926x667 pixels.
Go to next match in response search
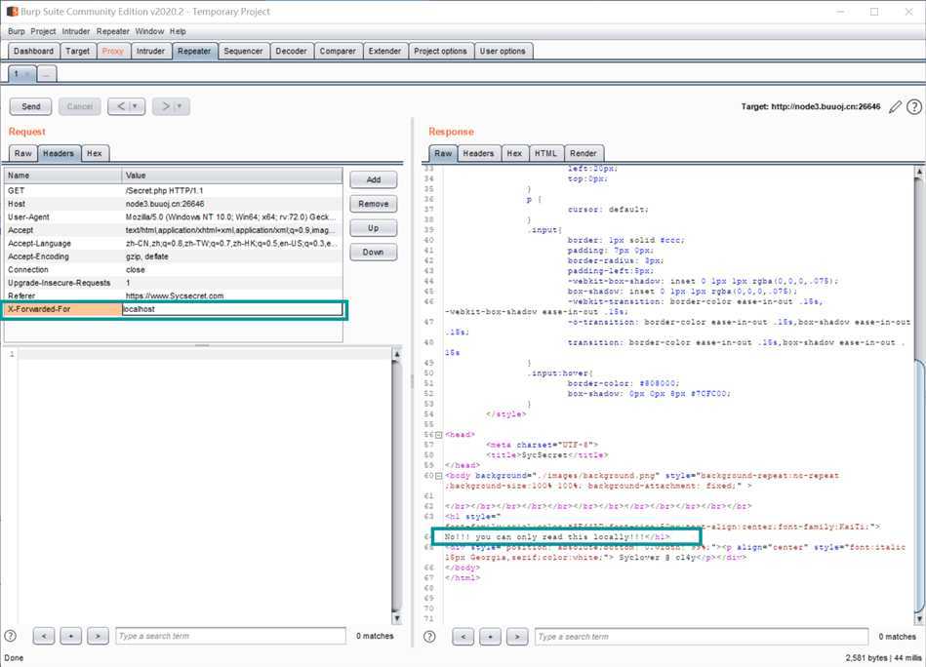[x=517, y=637]
